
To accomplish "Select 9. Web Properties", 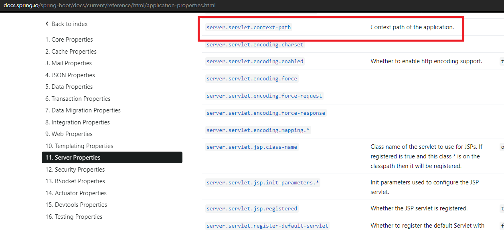I will pyautogui.click(x=69, y=134).
